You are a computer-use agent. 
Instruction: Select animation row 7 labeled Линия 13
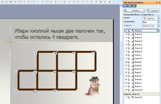pos(142,52)
